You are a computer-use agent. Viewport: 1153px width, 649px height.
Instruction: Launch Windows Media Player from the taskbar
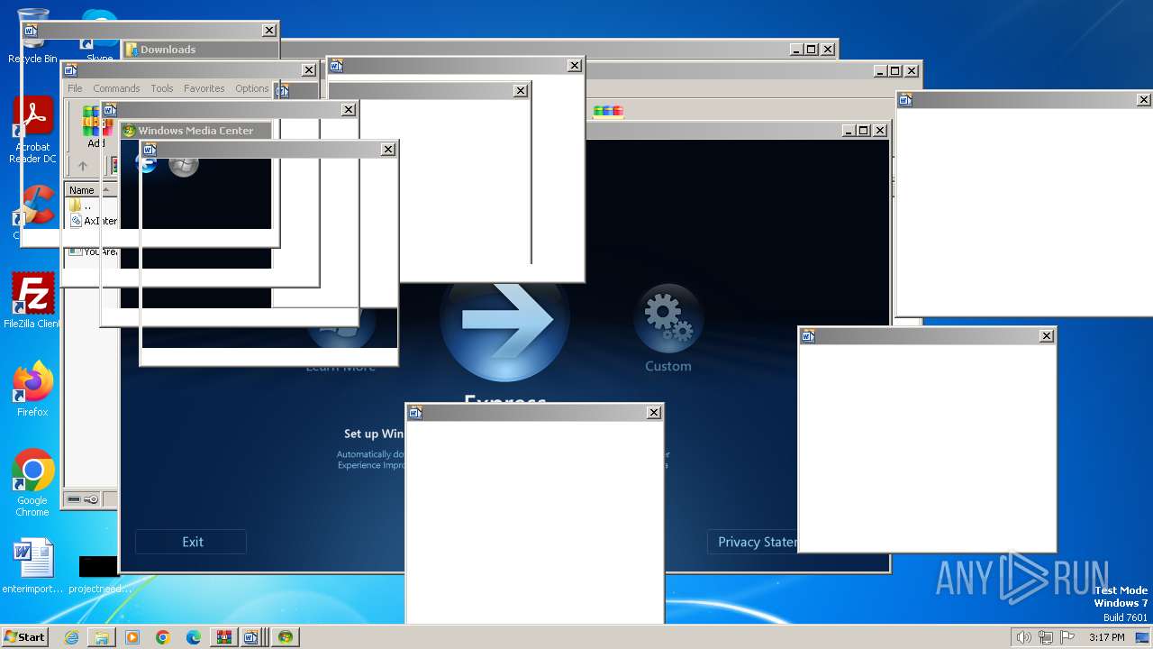pyautogui.click(x=132, y=637)
